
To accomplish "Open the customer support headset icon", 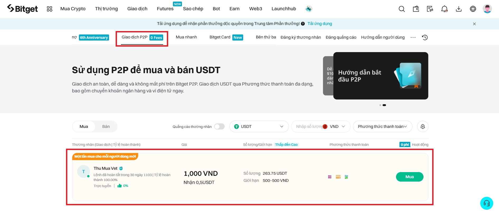I will coord(487,203).
